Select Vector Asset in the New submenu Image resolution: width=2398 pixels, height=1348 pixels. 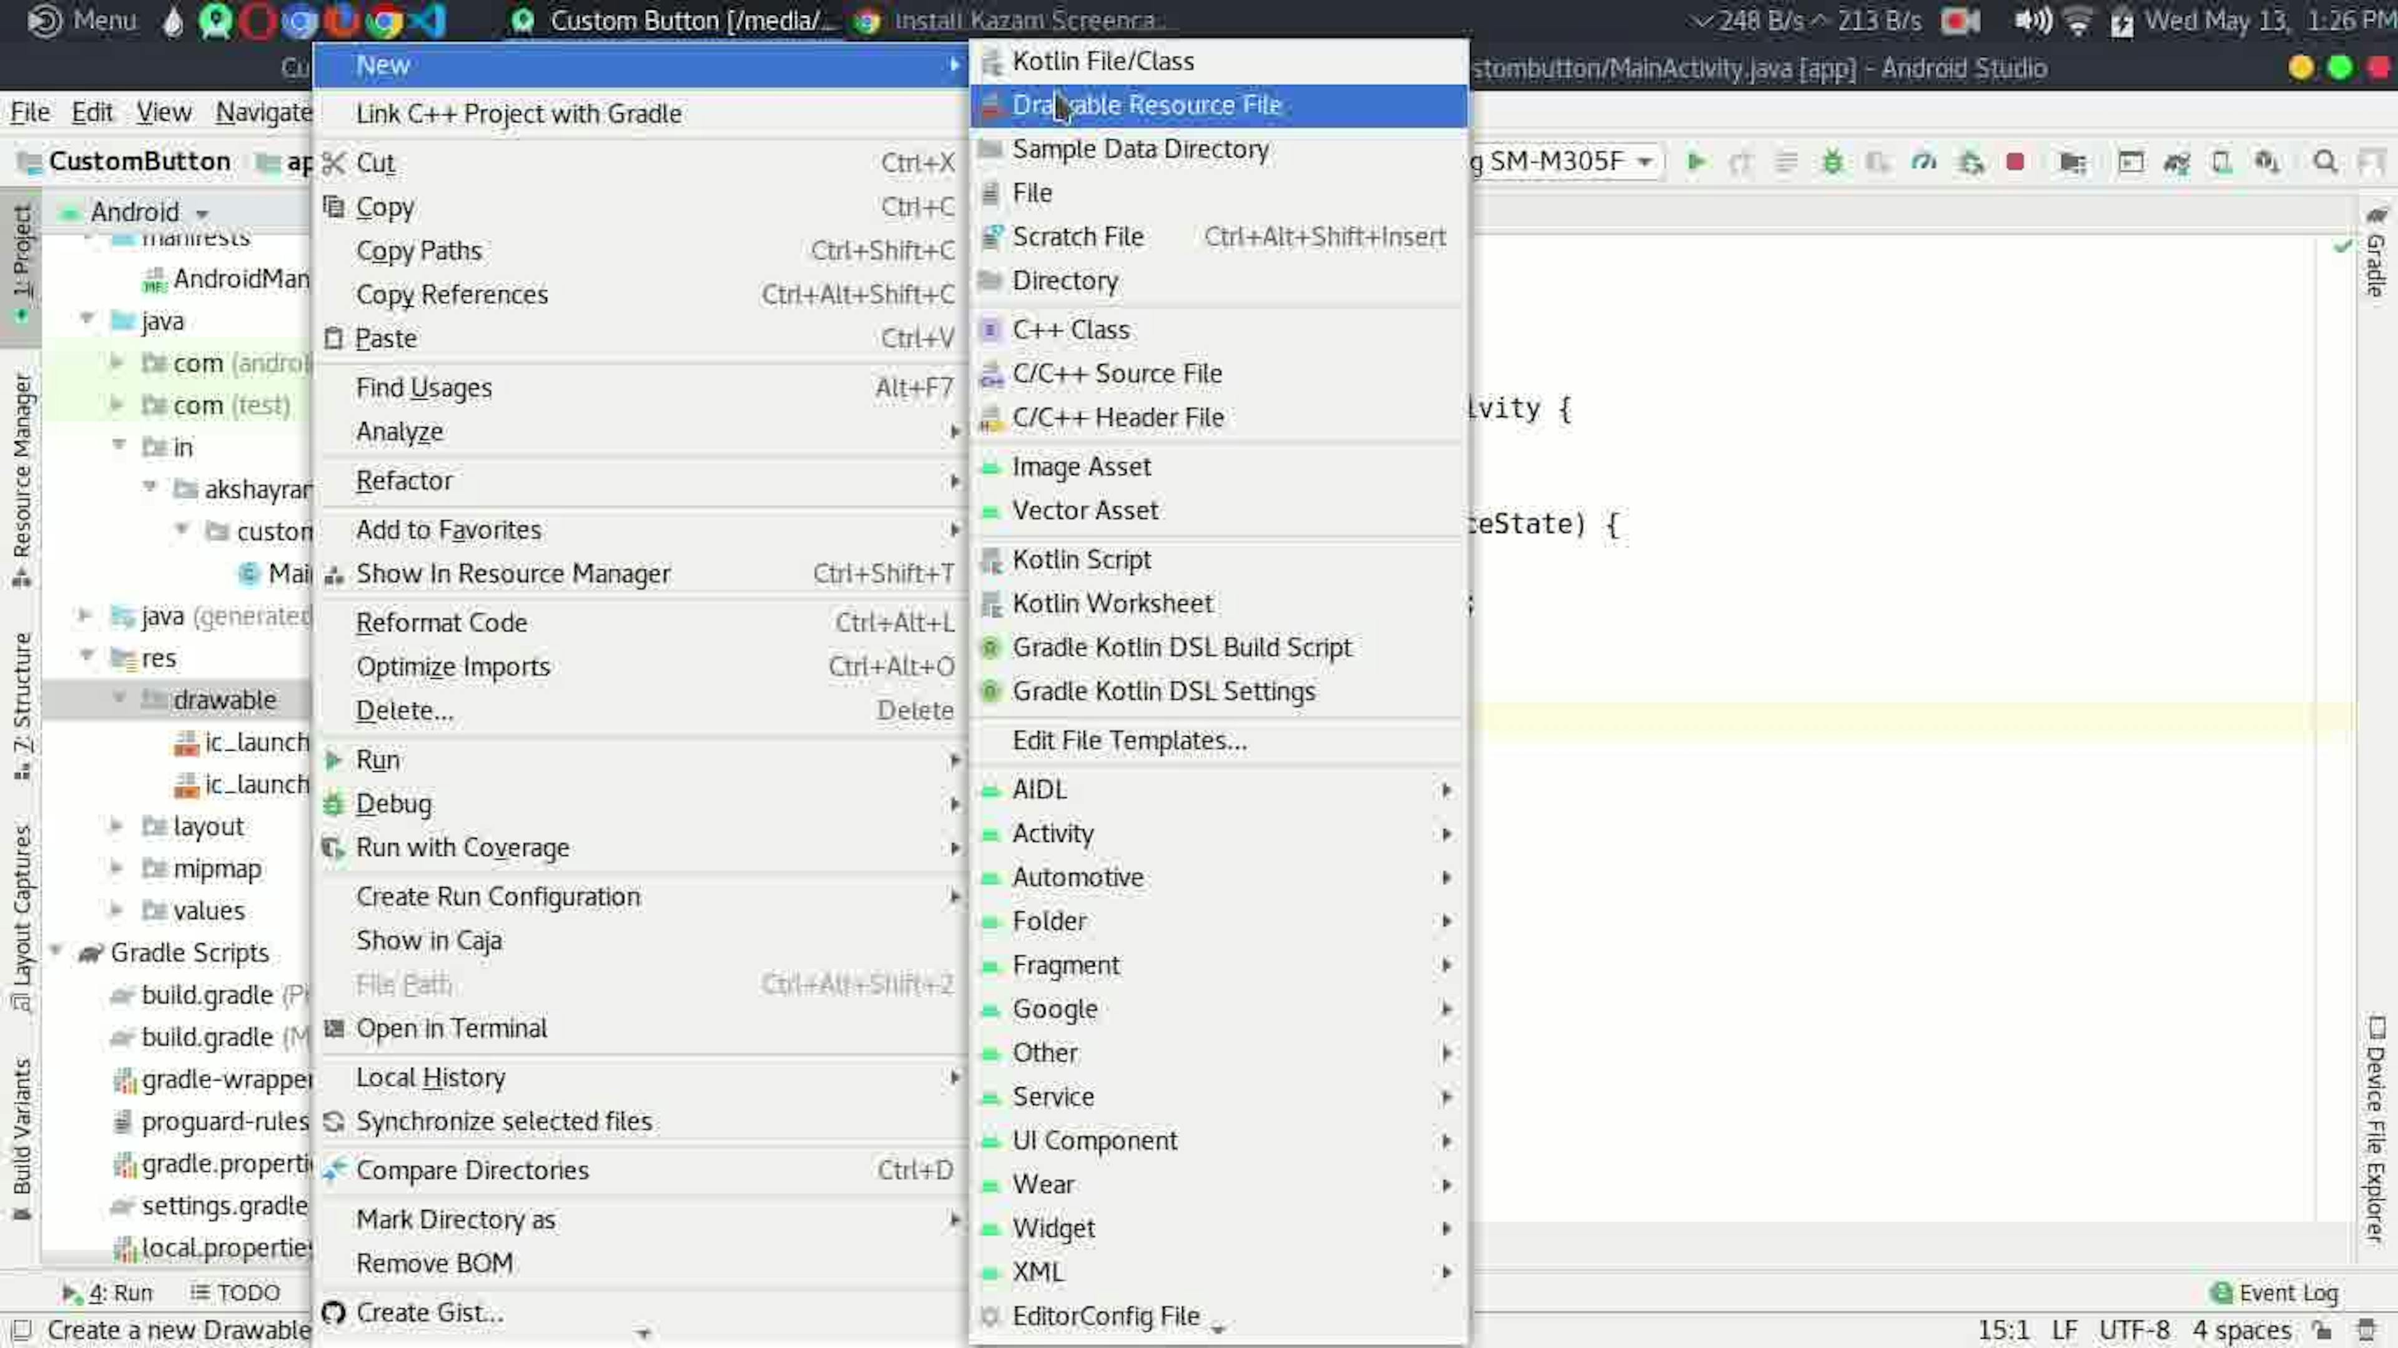click(x=1218, y=510)
